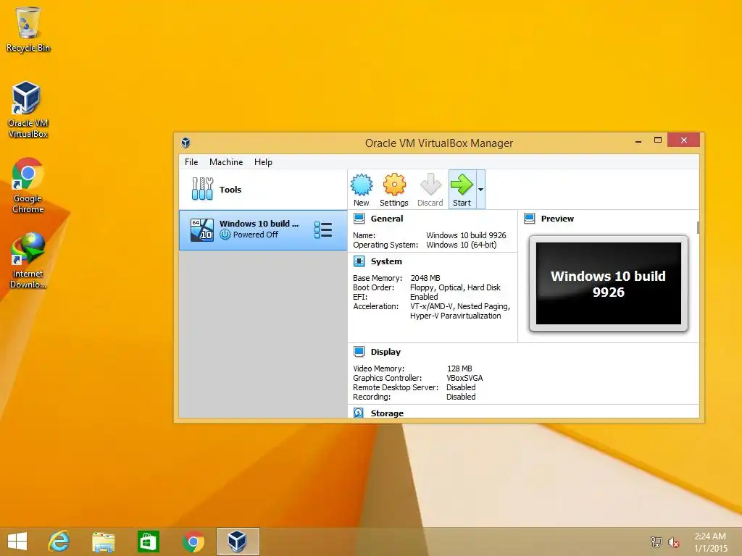Screen dimensions: 742x556
Task: Click the Recording Disabled value
Action: 461,397
